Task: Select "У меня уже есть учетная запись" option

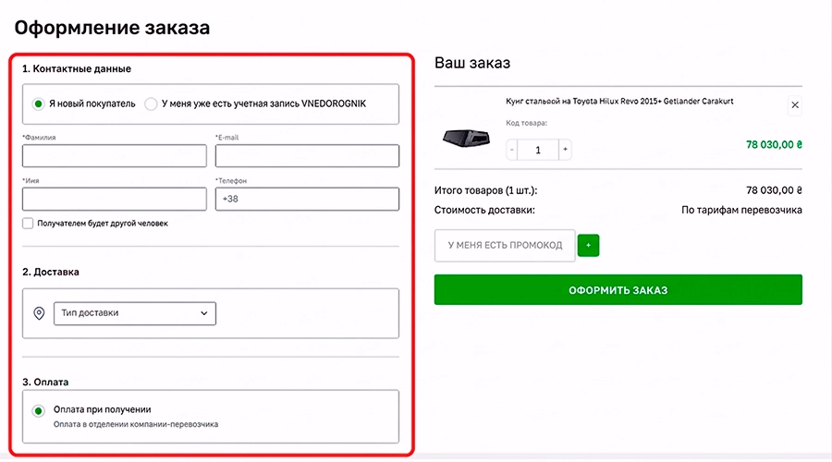Action: [x=151, y=103]
